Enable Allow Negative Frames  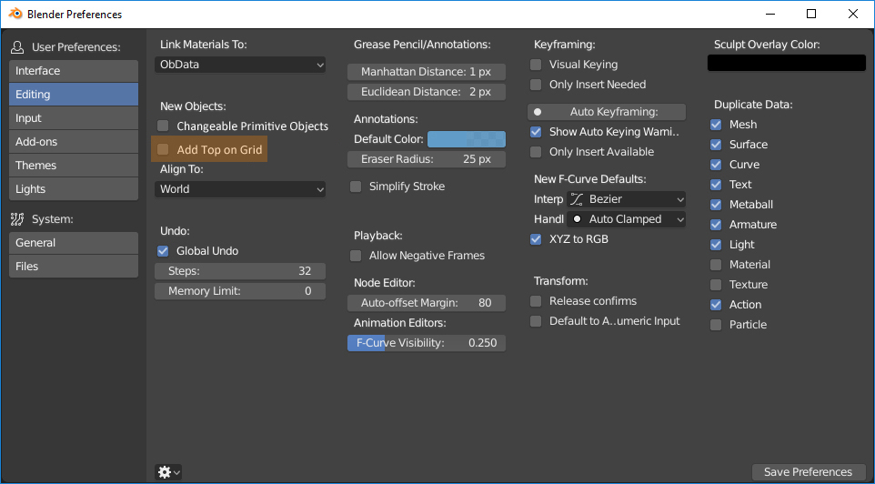[x=356, y=256]
